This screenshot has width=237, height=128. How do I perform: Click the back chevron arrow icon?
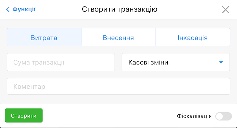8,9
